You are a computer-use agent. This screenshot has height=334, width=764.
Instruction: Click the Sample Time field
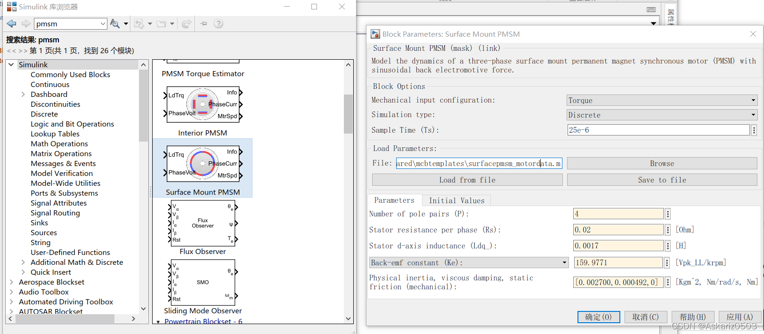[658, 130]
